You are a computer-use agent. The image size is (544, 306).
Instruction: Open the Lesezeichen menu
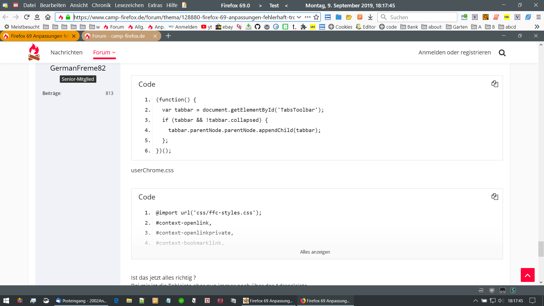tap(129, 5)
